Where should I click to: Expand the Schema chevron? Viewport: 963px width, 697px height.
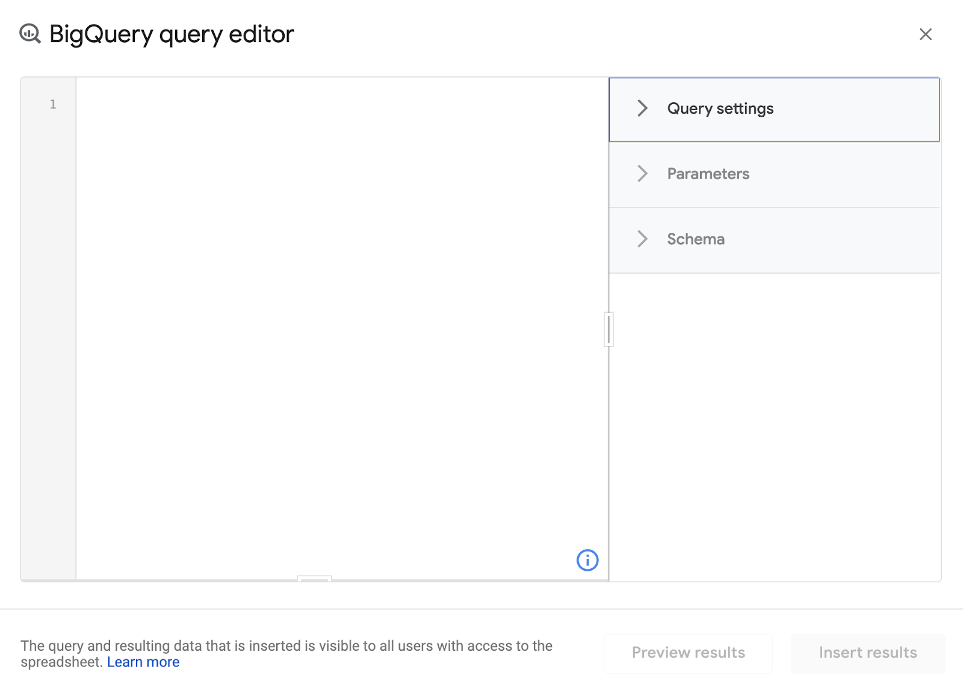pos(642,239)
